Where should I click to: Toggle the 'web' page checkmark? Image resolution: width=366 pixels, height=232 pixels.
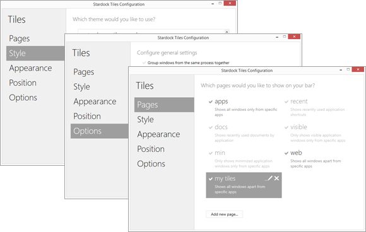click(x=286, y=153)
